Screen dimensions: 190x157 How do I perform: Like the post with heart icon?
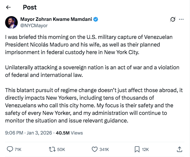[94, 149]
